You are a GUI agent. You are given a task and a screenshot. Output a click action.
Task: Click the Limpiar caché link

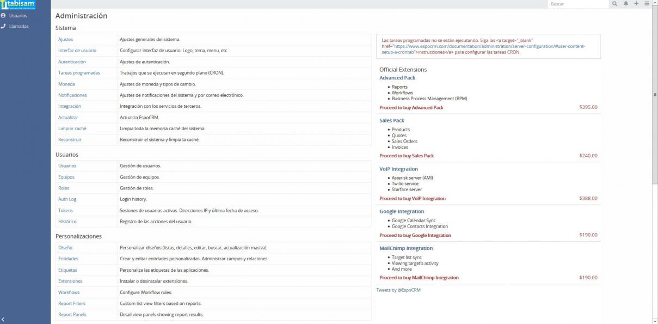pos(72,129)
